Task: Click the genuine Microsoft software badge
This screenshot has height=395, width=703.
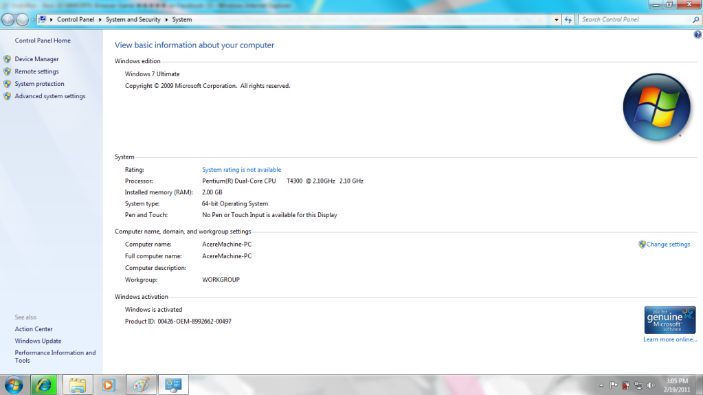Action: click(670, 319)
